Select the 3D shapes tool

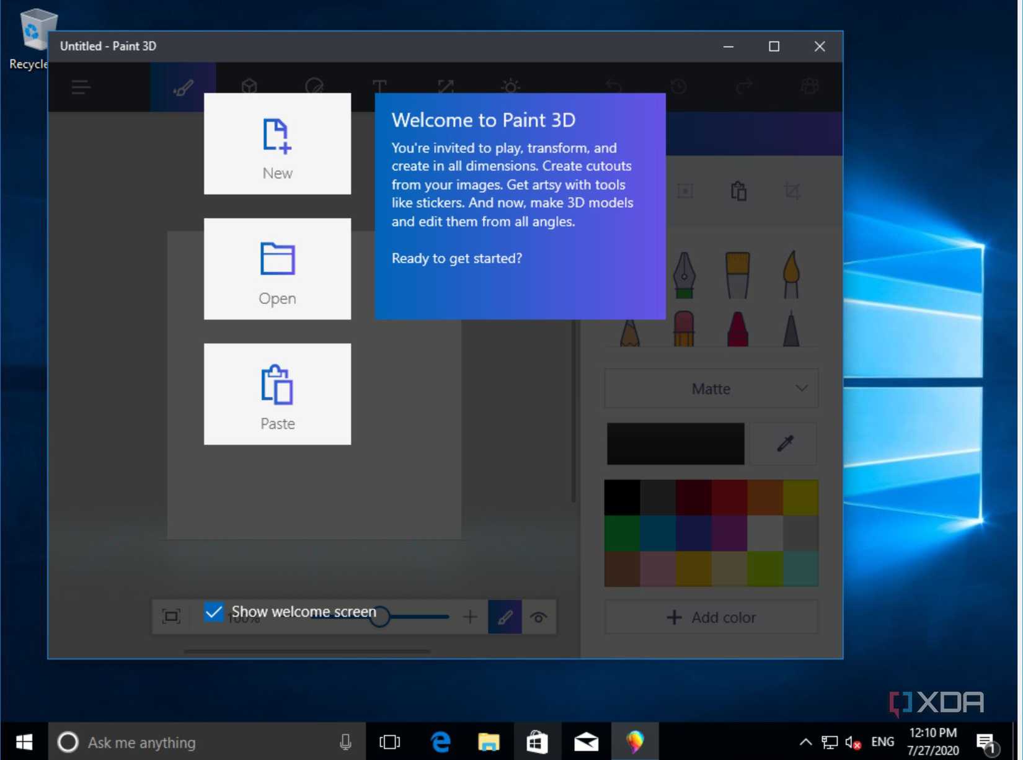[249, 87]
